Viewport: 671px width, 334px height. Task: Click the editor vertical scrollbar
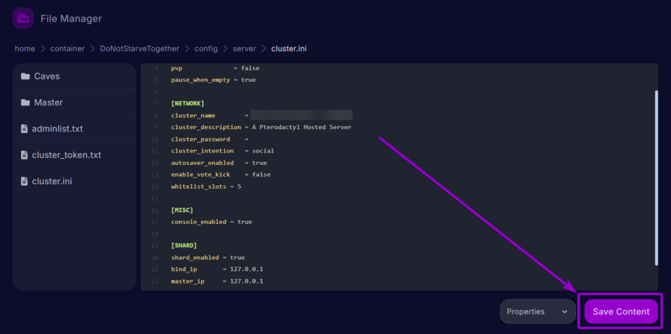click(655, 177)
